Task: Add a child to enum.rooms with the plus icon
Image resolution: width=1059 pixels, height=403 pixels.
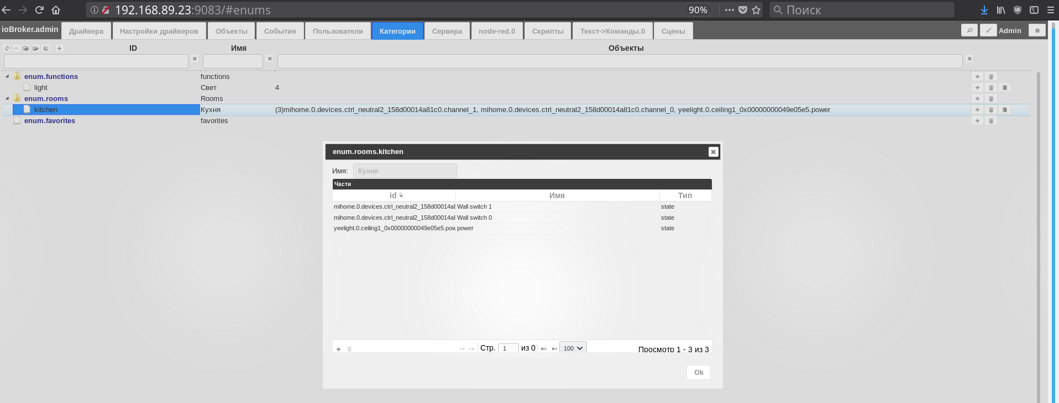Action: [977, 99]
